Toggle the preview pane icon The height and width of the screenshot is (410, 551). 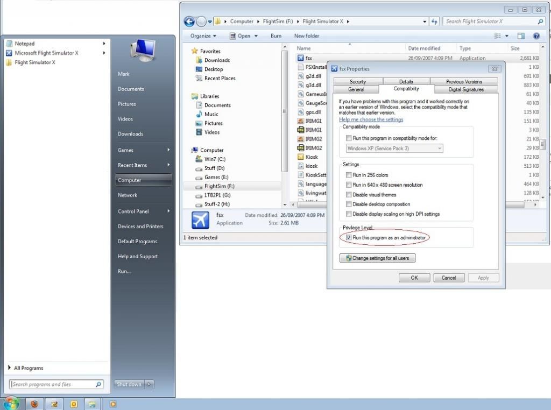pos(521,36)
